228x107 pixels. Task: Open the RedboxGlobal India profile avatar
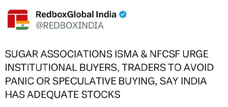[18, 20]
